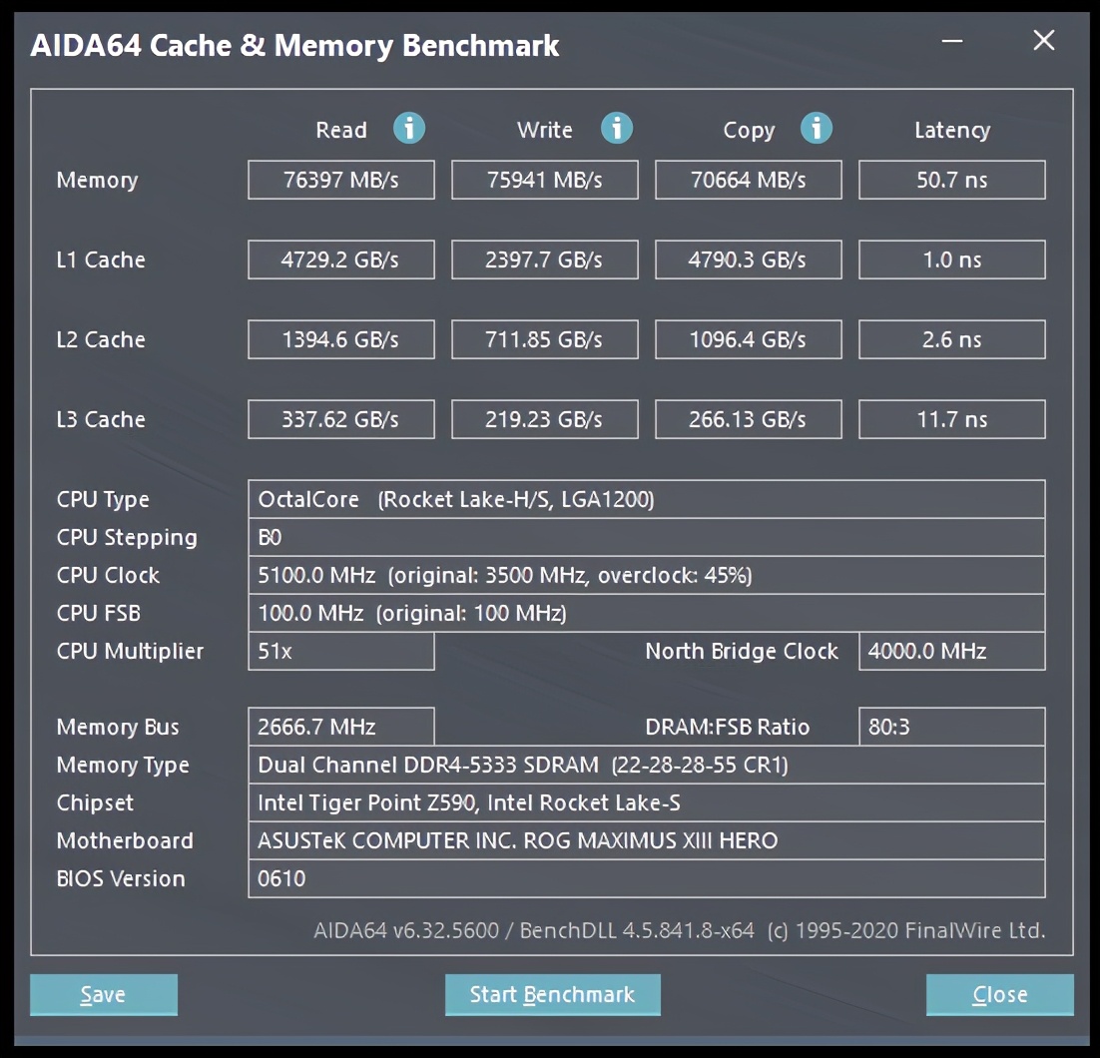Click the Memory Type field
The image size is (1100, 1058).
646,765
